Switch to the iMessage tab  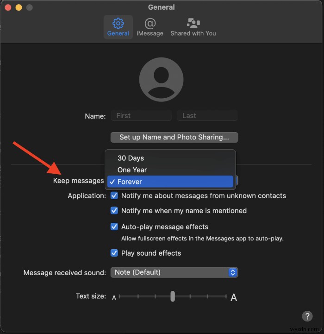click(150, 27)
